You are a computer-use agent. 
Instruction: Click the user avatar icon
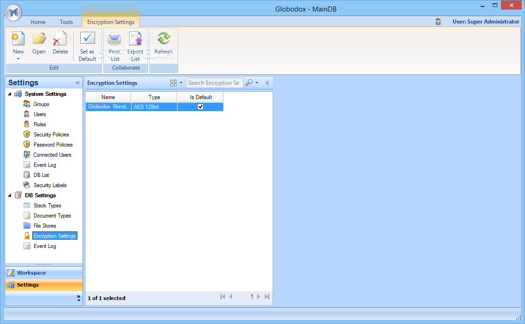pyautogui.click(x=438, y=22)
